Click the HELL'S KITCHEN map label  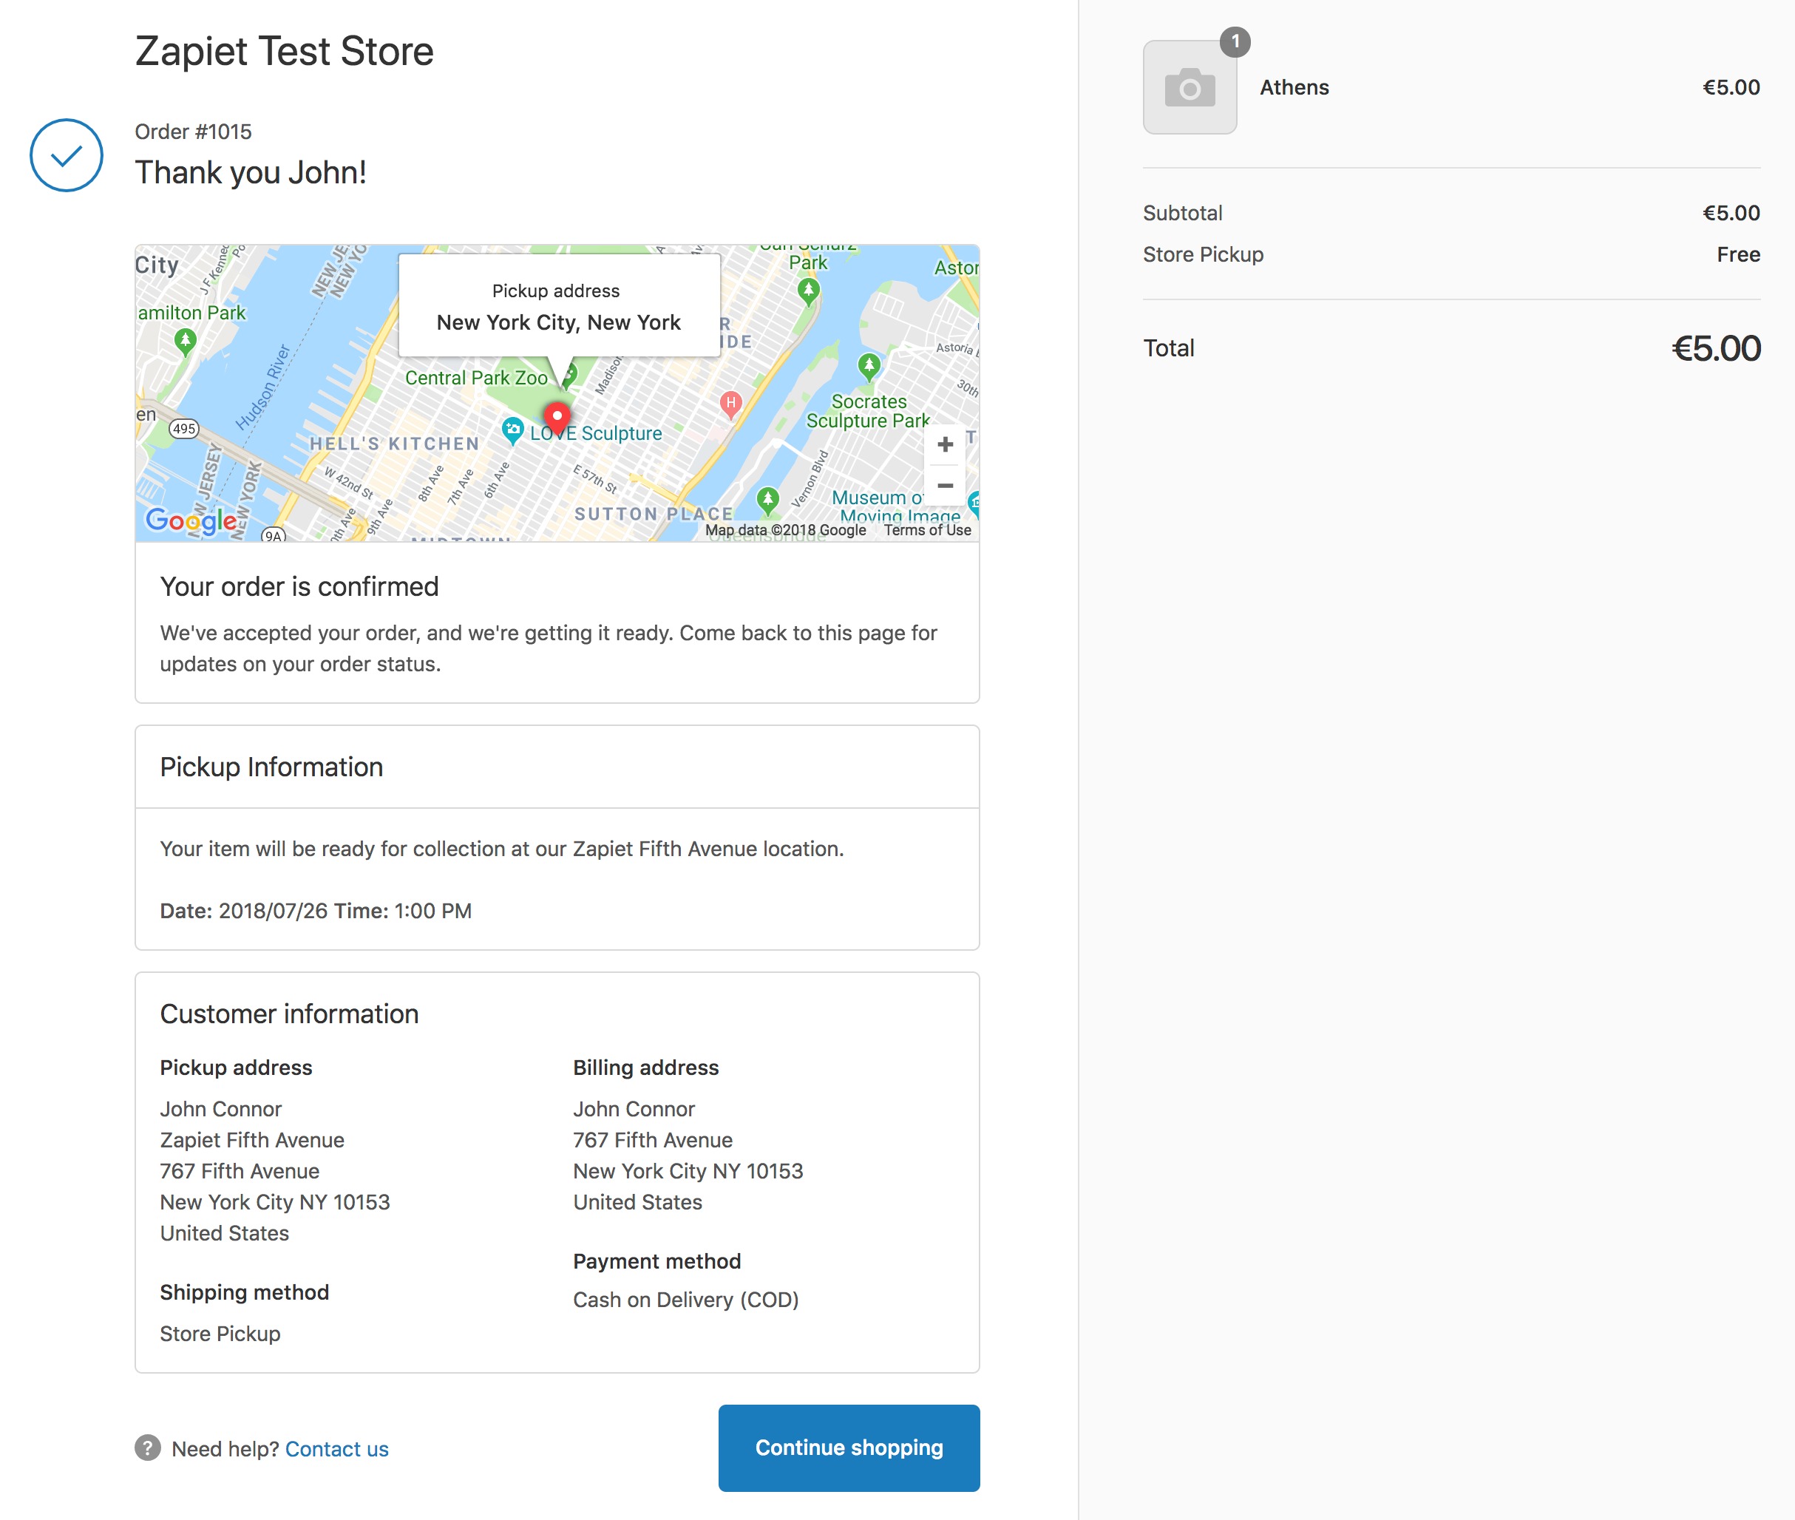click(394, 444)
